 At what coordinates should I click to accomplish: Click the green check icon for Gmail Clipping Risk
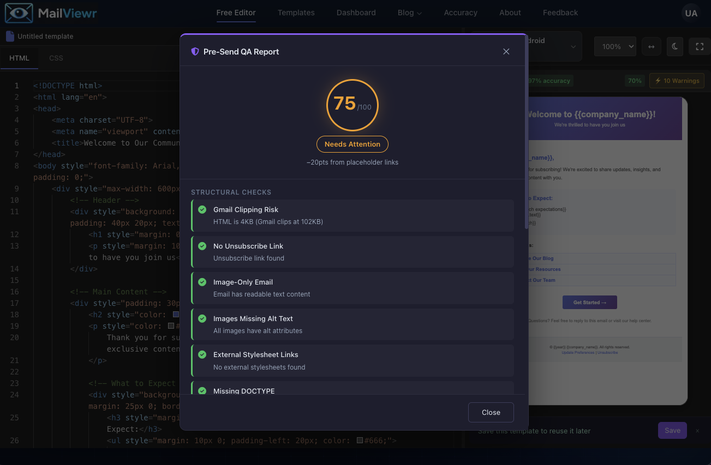click(x=202, y=209)
